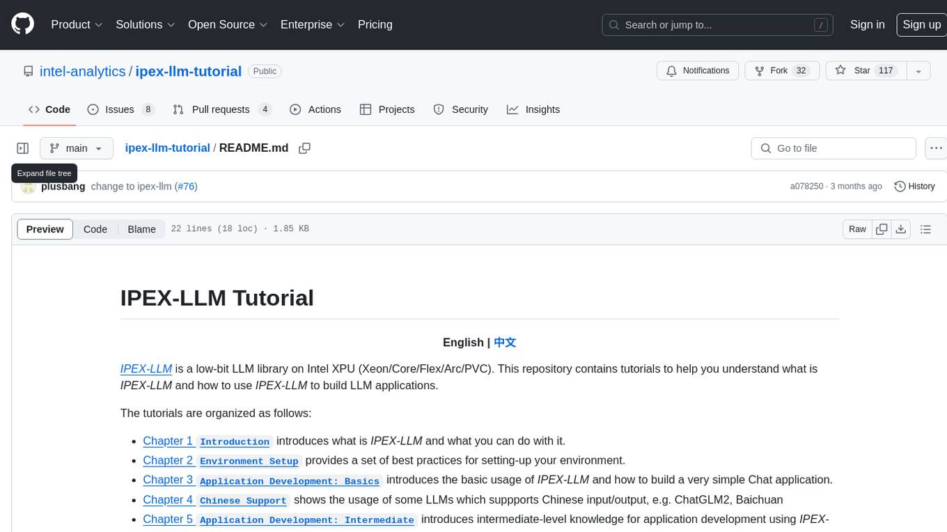This screenshot has height=532, width=947.
Task: Open the more file actions menu
Action: (x=936, y=148)
